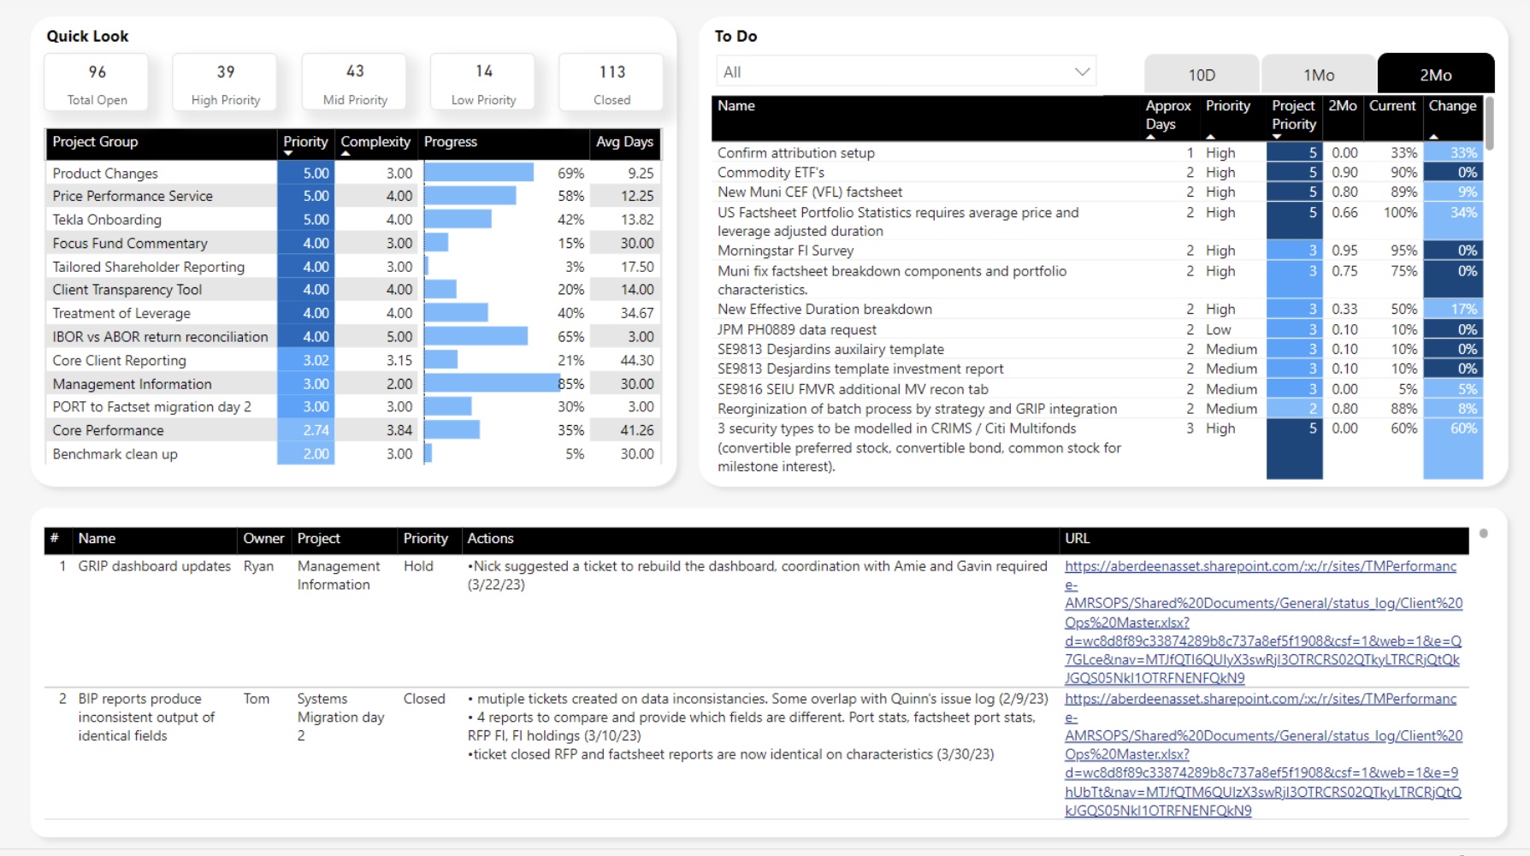
Task: Switch to the 10D tab
Action: [1202, 74]
